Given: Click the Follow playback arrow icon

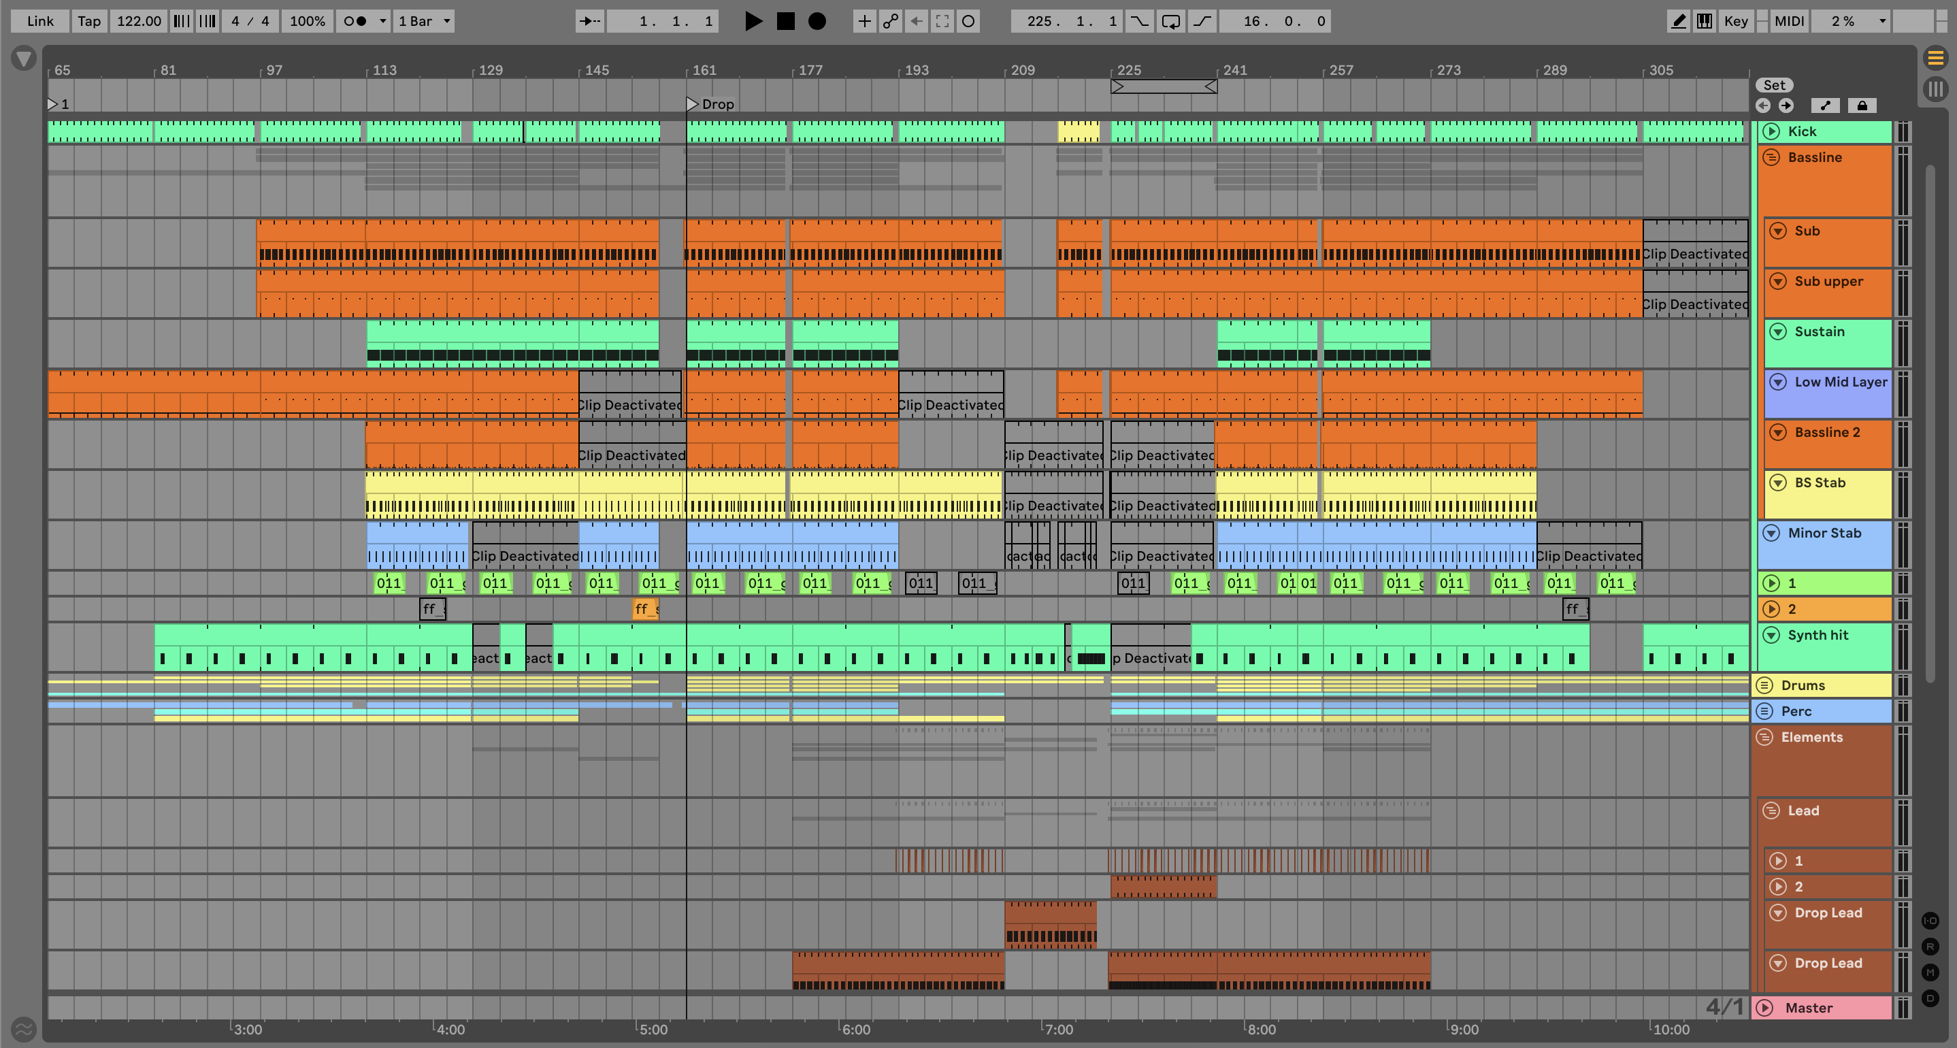Looking at the screenshot, I should click(x=589, y=21).
